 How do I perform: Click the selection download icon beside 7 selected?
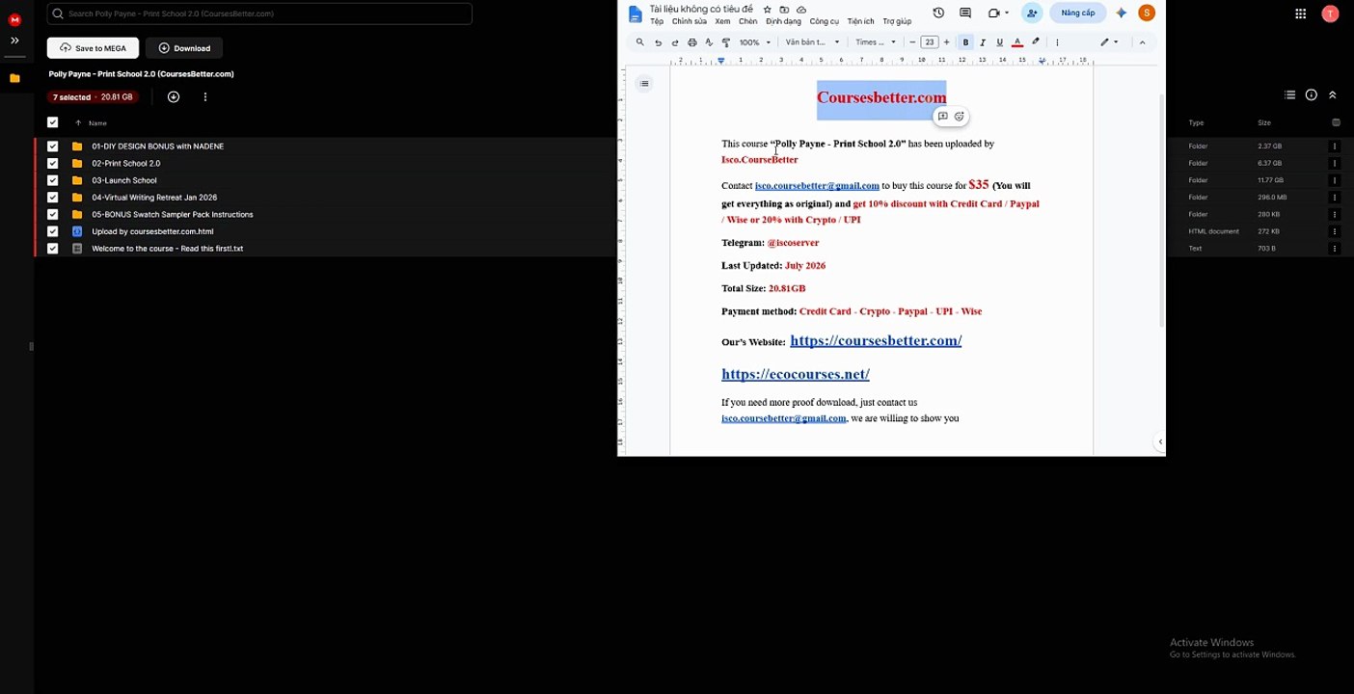pyautogui.click(x=174, y=96)
